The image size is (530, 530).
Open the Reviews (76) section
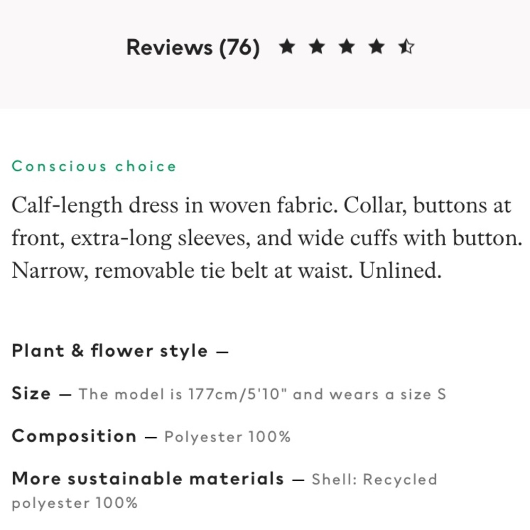193,47
